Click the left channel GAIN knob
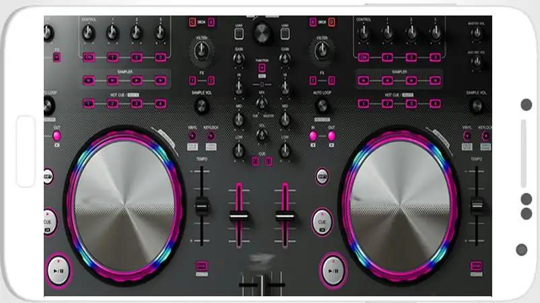The height and width of the screenshot is (303, 540). [239, 59]
